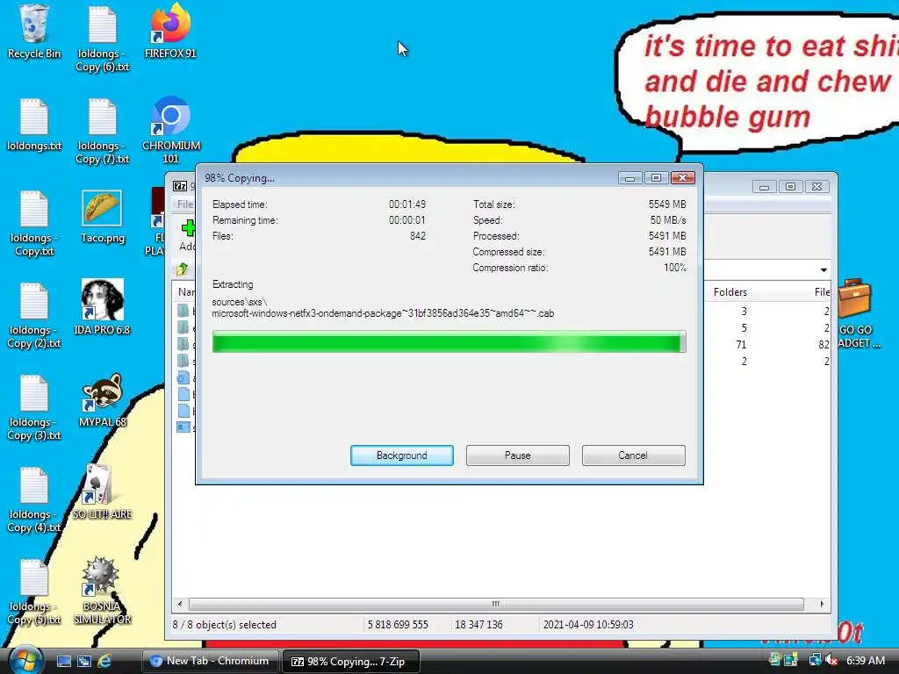Close the 98% Copying dialog
Viewport: 899px width, 674px height.
coord(683,178)
